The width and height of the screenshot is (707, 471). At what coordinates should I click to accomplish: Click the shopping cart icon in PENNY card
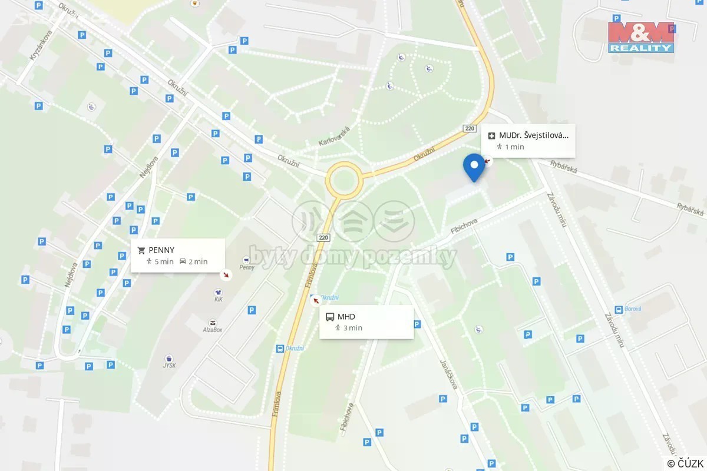[x=141, y=250]
